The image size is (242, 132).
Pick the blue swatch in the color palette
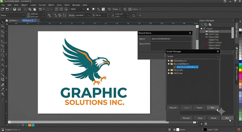pos(240,61)
